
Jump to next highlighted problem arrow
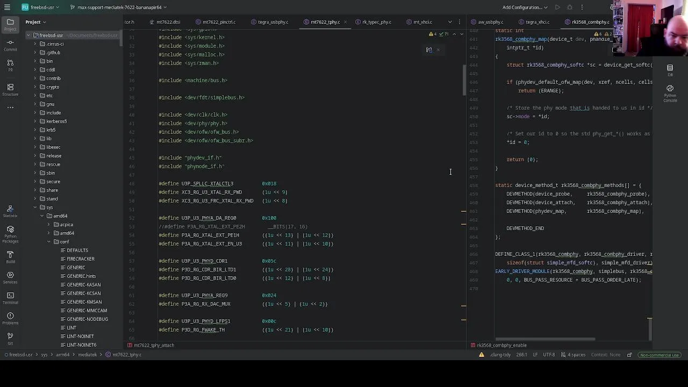461,34
